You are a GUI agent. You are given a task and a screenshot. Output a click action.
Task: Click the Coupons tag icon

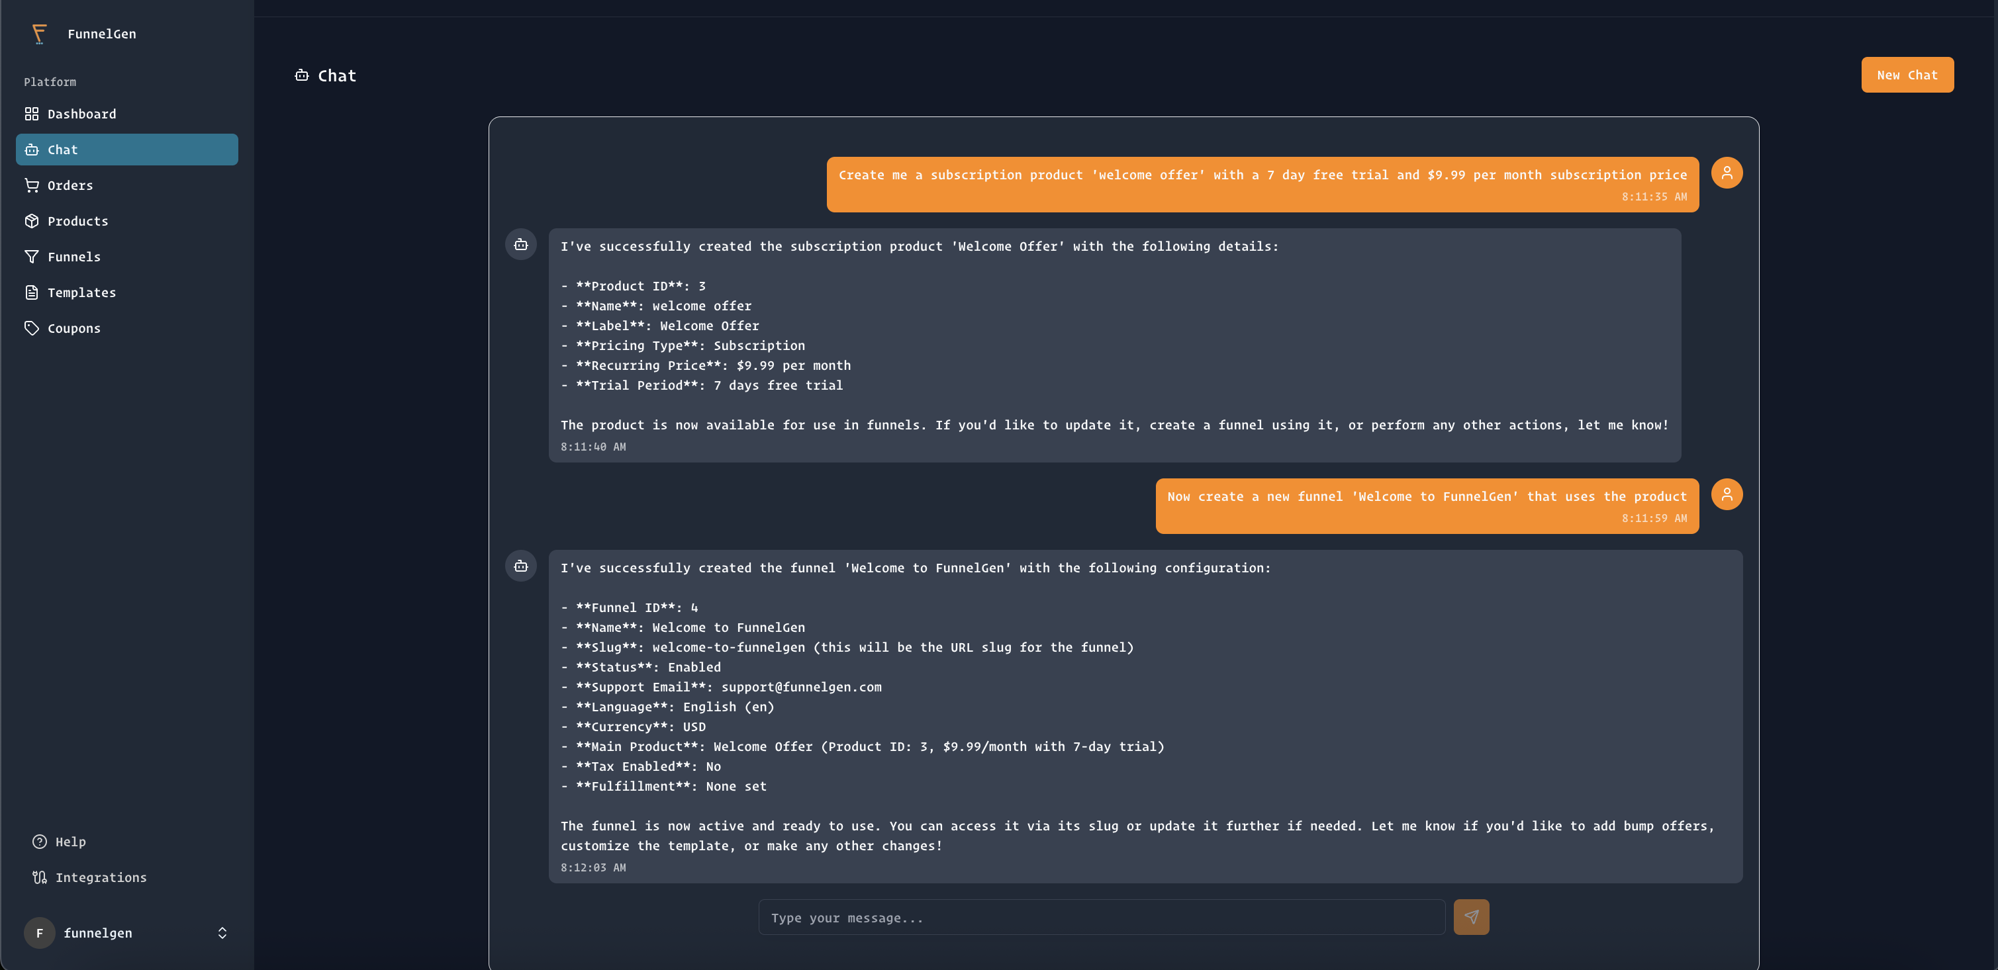point(32,328)
